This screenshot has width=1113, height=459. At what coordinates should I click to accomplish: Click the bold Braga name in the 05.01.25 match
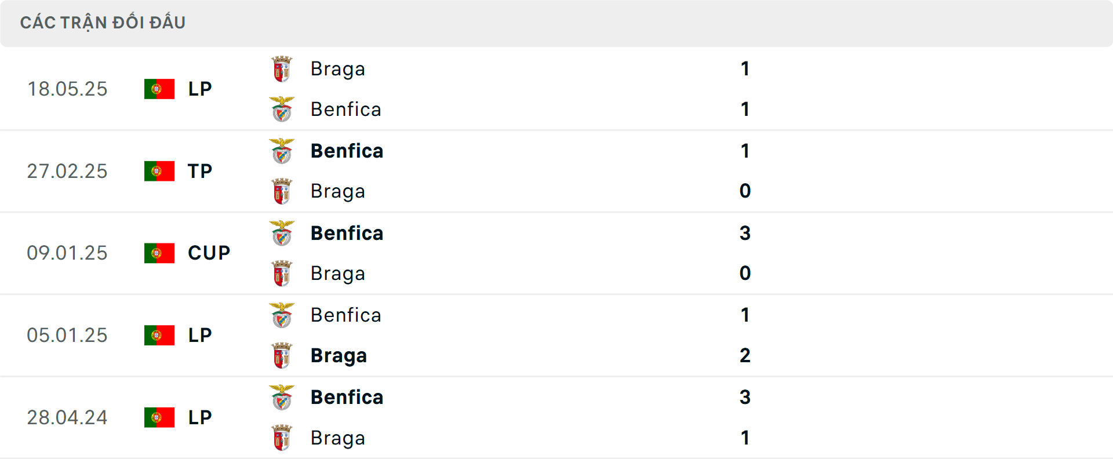point(339,355)
